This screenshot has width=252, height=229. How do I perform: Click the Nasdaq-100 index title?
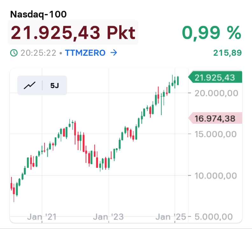(x=38, y=14)
